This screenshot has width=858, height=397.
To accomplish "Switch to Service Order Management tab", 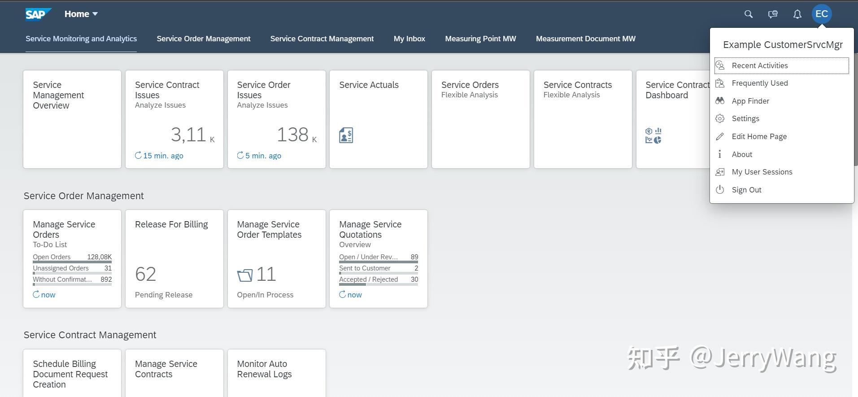I will (x=203, y=39).
